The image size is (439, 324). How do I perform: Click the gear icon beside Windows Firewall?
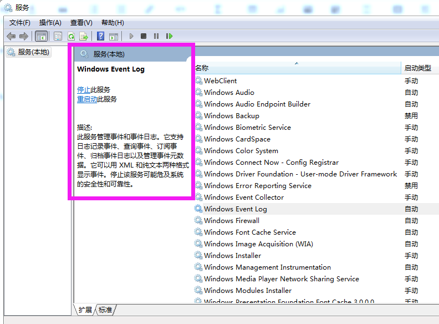pyautogui.click(x=199, y=221)
